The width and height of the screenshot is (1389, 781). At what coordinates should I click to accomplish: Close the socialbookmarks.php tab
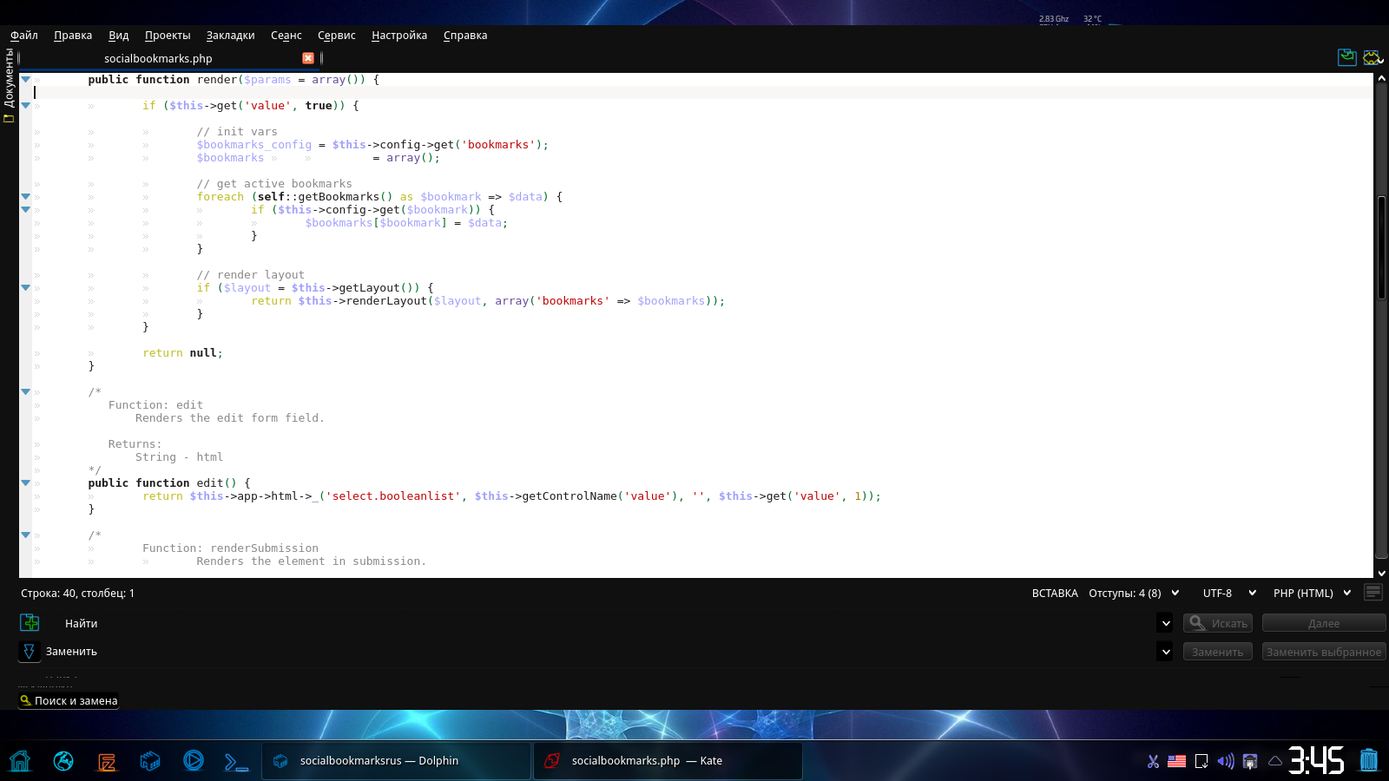pyautogui.click(x=308, y=58)
